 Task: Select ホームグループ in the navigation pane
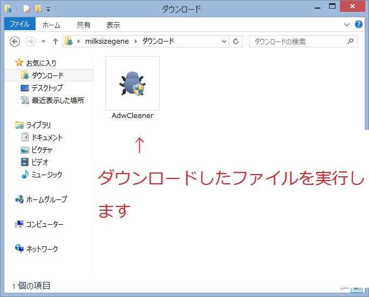[46, 199]
